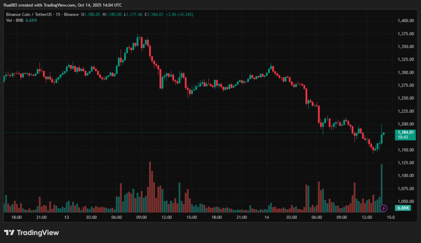
Task: Click the 1,184.01 current price label
Action: 405,132
